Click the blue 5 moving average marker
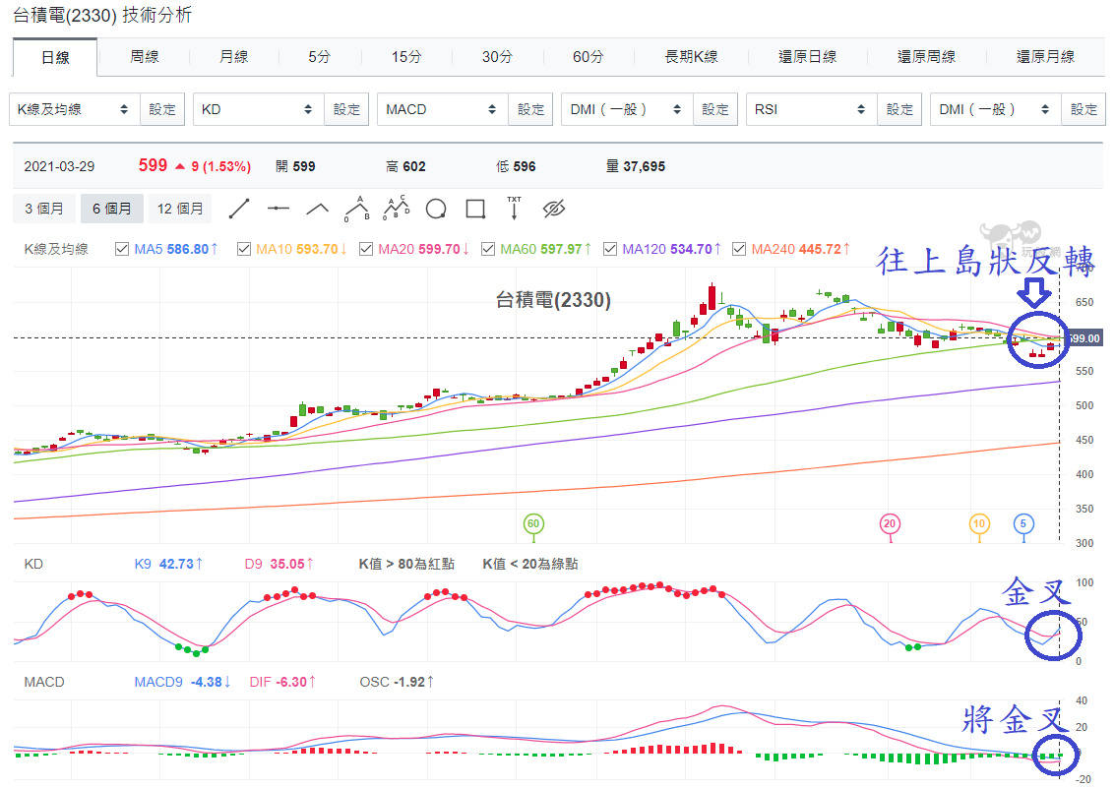The image size is (1115, 788). (1023, 524)
